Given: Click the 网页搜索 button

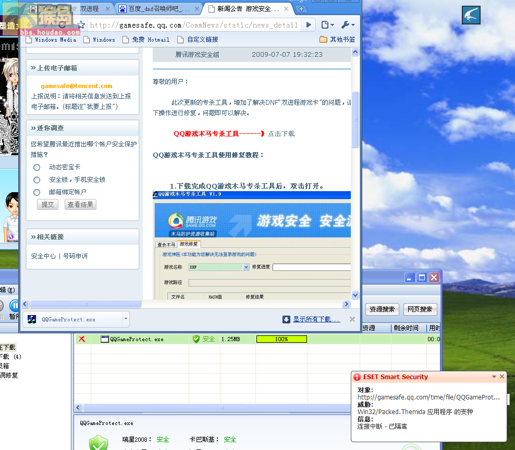Looking at the screenshot, I should [x=420, y=309].
